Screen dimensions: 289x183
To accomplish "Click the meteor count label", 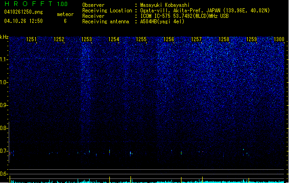I will 65,14.
